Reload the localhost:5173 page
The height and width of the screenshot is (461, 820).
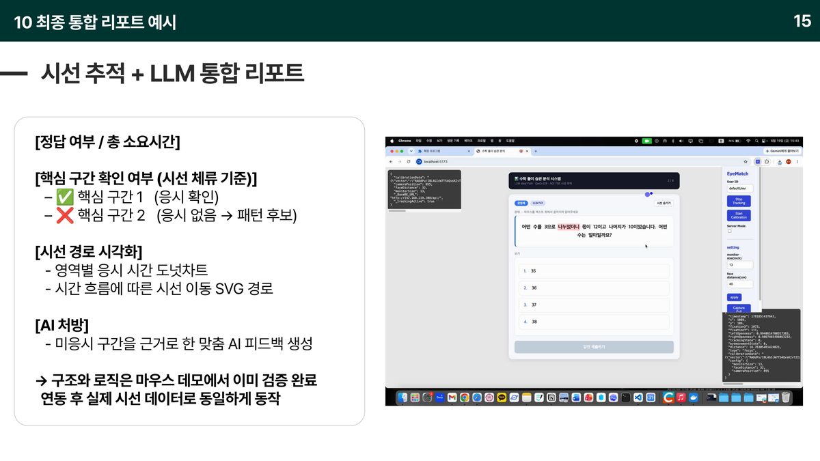pos(409,161)
